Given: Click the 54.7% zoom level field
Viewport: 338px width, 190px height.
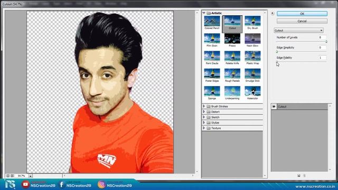Looking at the screenshot, I should tap(22, 176).
